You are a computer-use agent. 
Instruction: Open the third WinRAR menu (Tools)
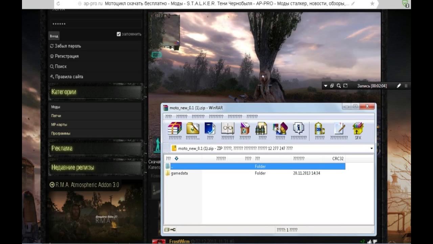(198, 117)
